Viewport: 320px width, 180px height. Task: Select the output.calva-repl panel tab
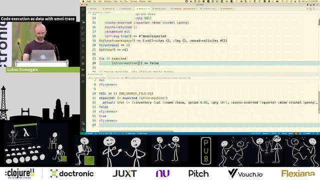click(96, 74)
